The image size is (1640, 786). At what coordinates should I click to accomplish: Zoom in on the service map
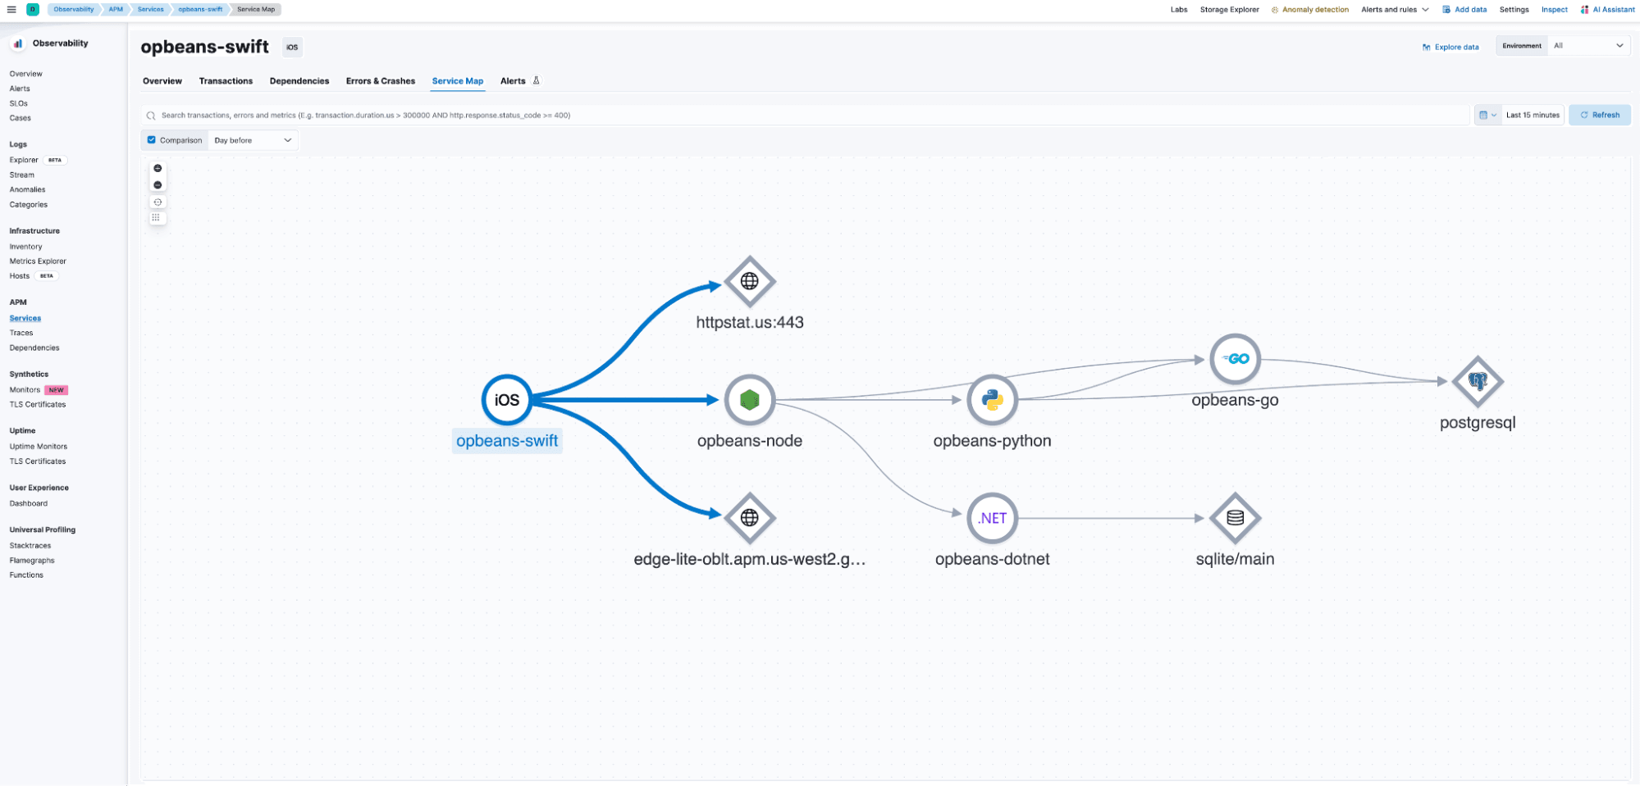point(158,168)
